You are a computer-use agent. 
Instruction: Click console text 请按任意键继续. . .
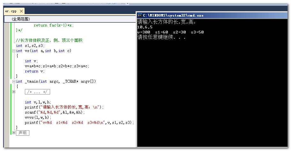click(x=162, y=37)
